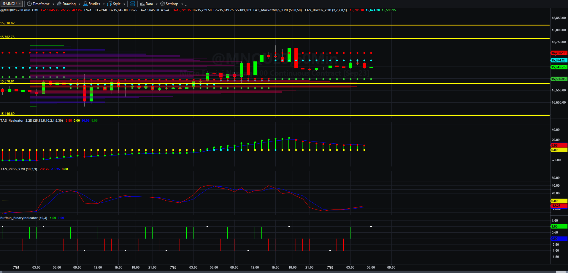Click the Drawing pencil icon
This screenshot has width=568, height=273.
59,4
